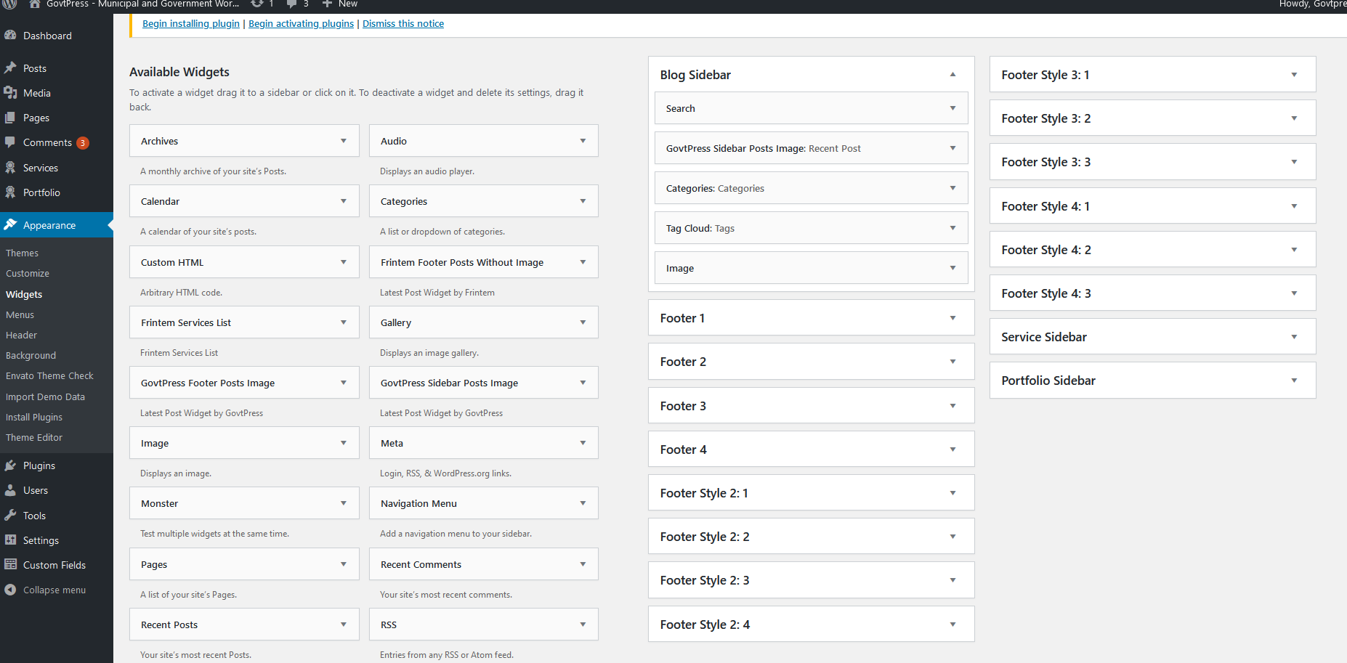Open the Theme Editor submenu item
This screenshot has width=1347, height=663.
(x=34, y=437)
